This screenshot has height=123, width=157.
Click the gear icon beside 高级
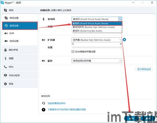click(5, 84)
